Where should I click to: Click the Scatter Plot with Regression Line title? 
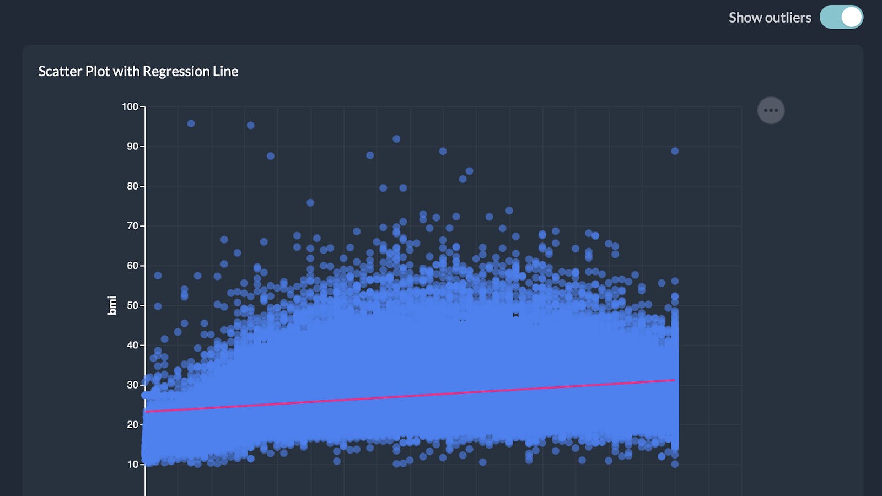[138, 71]
